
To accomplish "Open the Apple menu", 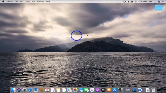I will point(3,2).
